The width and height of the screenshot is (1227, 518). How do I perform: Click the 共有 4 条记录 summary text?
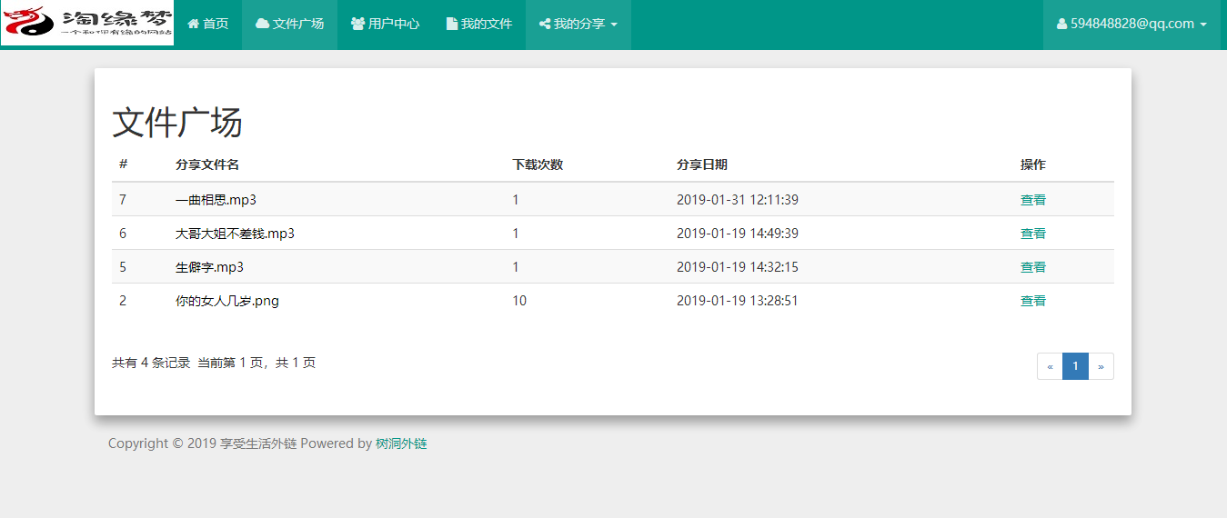(151, 363)
